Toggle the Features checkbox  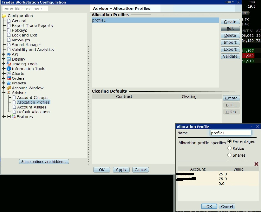pos(9,117)
